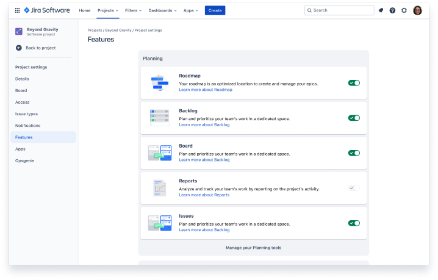438x280 pixels.
Task: Disable the Roadmap feature toggle
Action: 354,83
